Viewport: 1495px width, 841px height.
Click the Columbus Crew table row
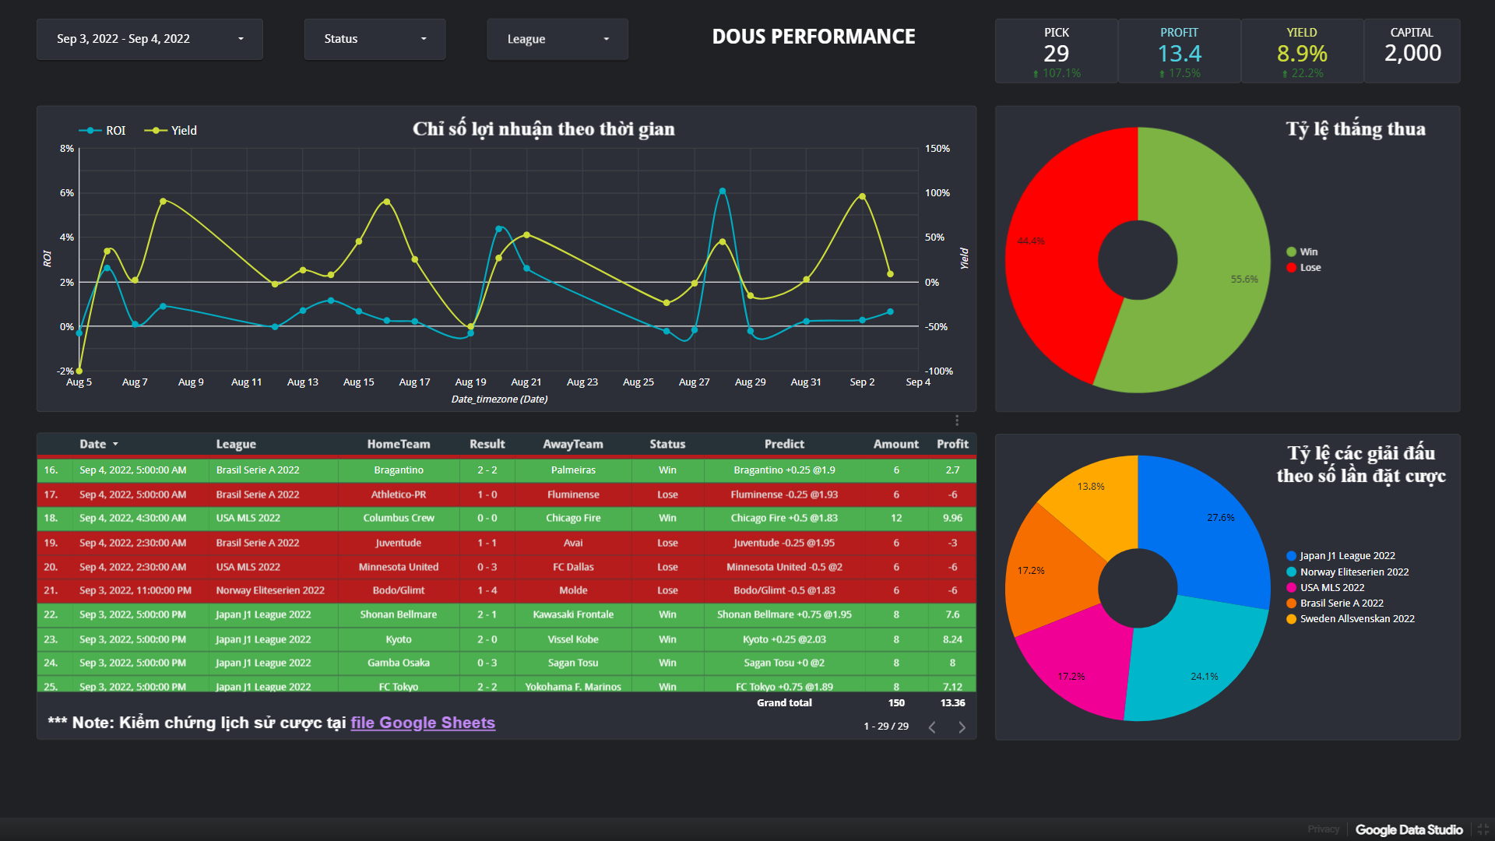(399, 518)
